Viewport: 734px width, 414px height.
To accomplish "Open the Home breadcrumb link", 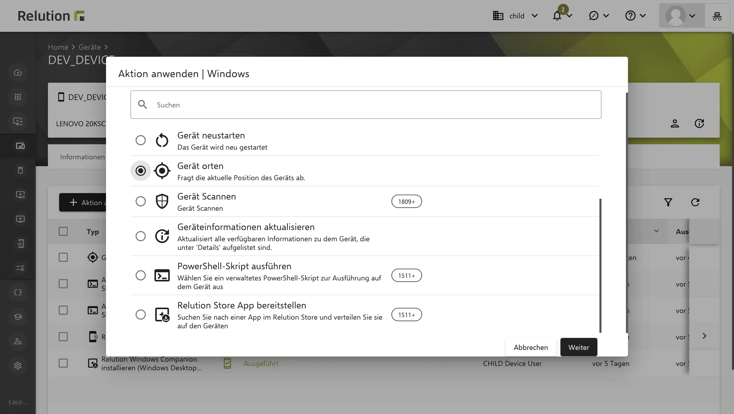I will pos(58,47).
